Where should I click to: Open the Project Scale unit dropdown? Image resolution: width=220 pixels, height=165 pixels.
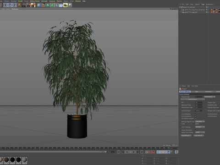point(210,97)
